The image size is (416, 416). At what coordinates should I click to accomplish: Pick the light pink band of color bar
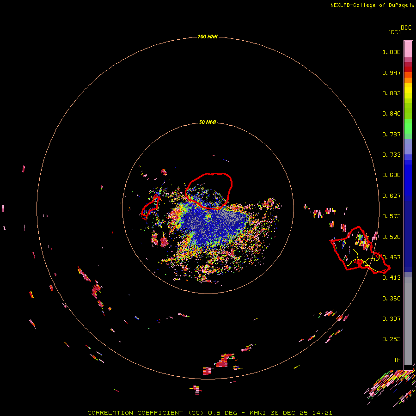click(408, 49)
